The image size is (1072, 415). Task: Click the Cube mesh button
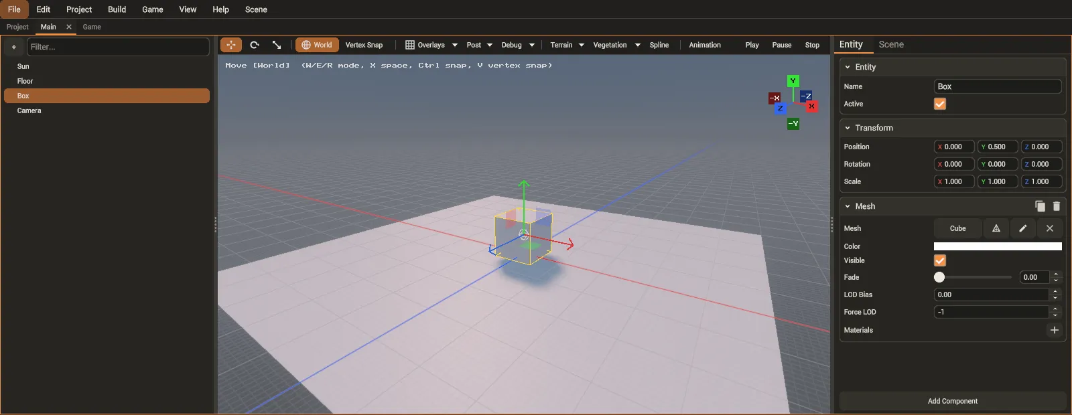click(x=958, y=228)
